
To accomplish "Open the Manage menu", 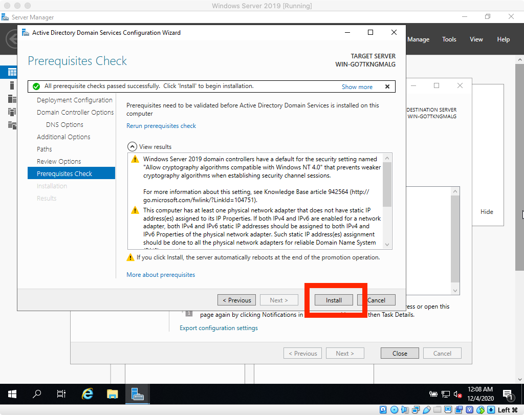I will click(419, 39).
